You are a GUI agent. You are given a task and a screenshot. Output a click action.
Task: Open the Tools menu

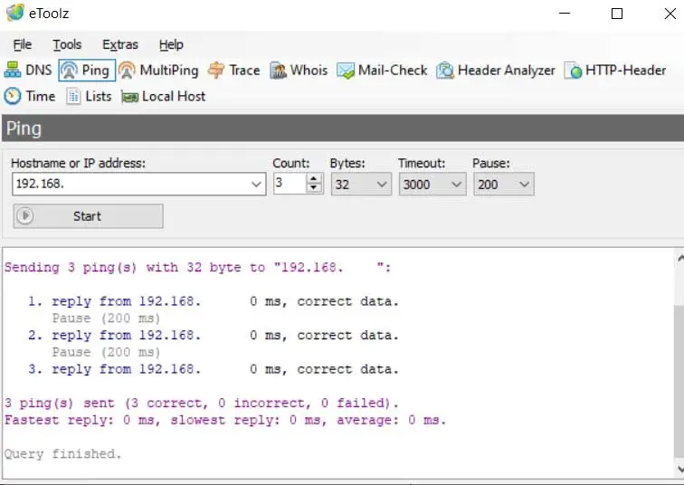[67, 44]
